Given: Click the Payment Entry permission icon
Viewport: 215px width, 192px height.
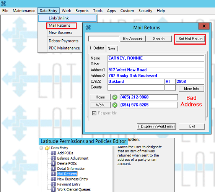Looking at the screenshot, I should (x=53, y=184).
